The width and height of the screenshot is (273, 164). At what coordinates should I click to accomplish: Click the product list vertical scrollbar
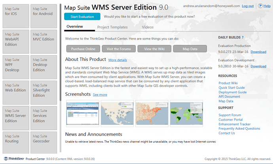point(61,52)
